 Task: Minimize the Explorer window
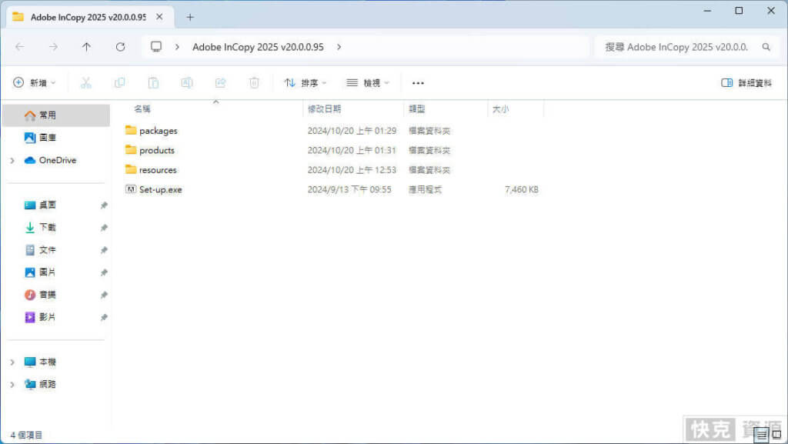[708, 11]
